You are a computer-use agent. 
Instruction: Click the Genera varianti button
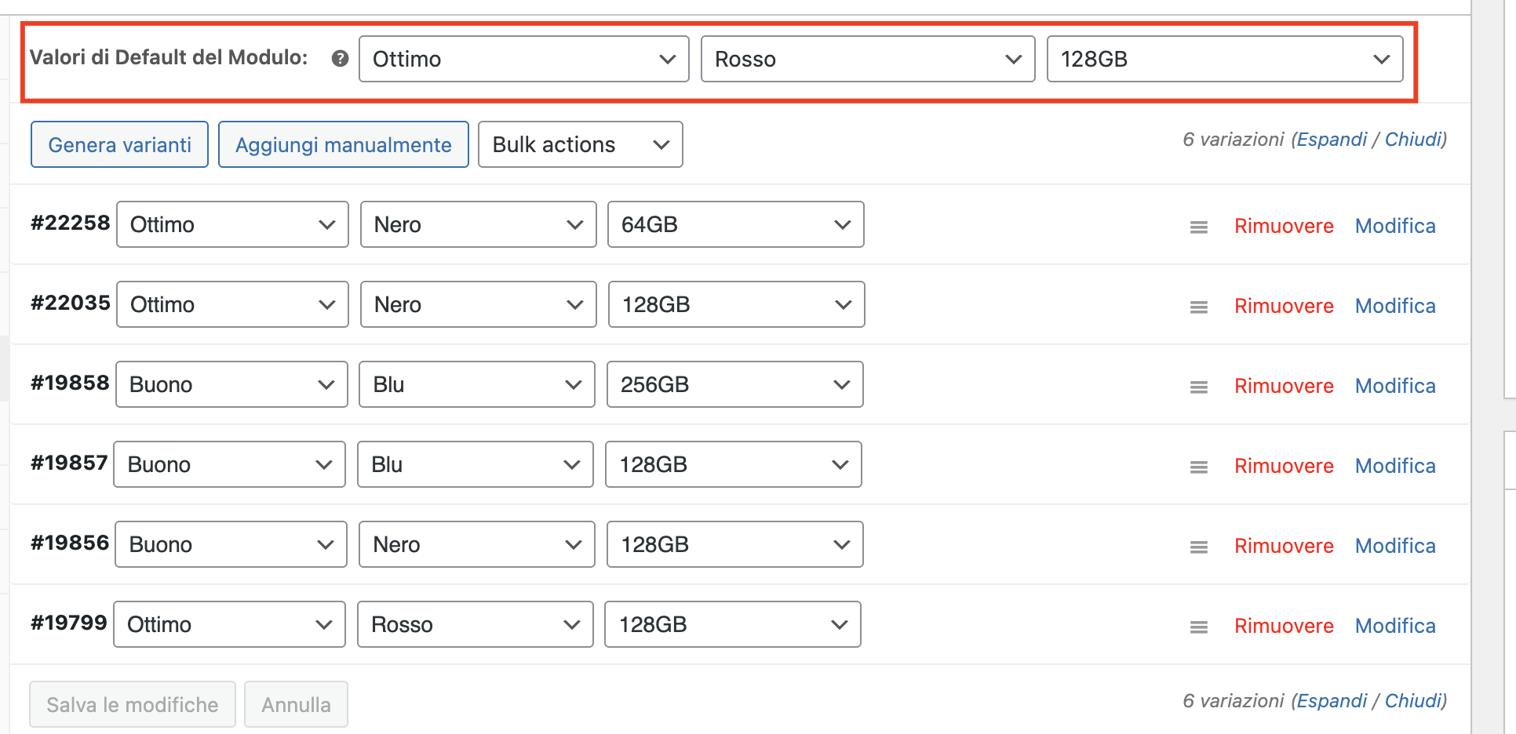119,144
